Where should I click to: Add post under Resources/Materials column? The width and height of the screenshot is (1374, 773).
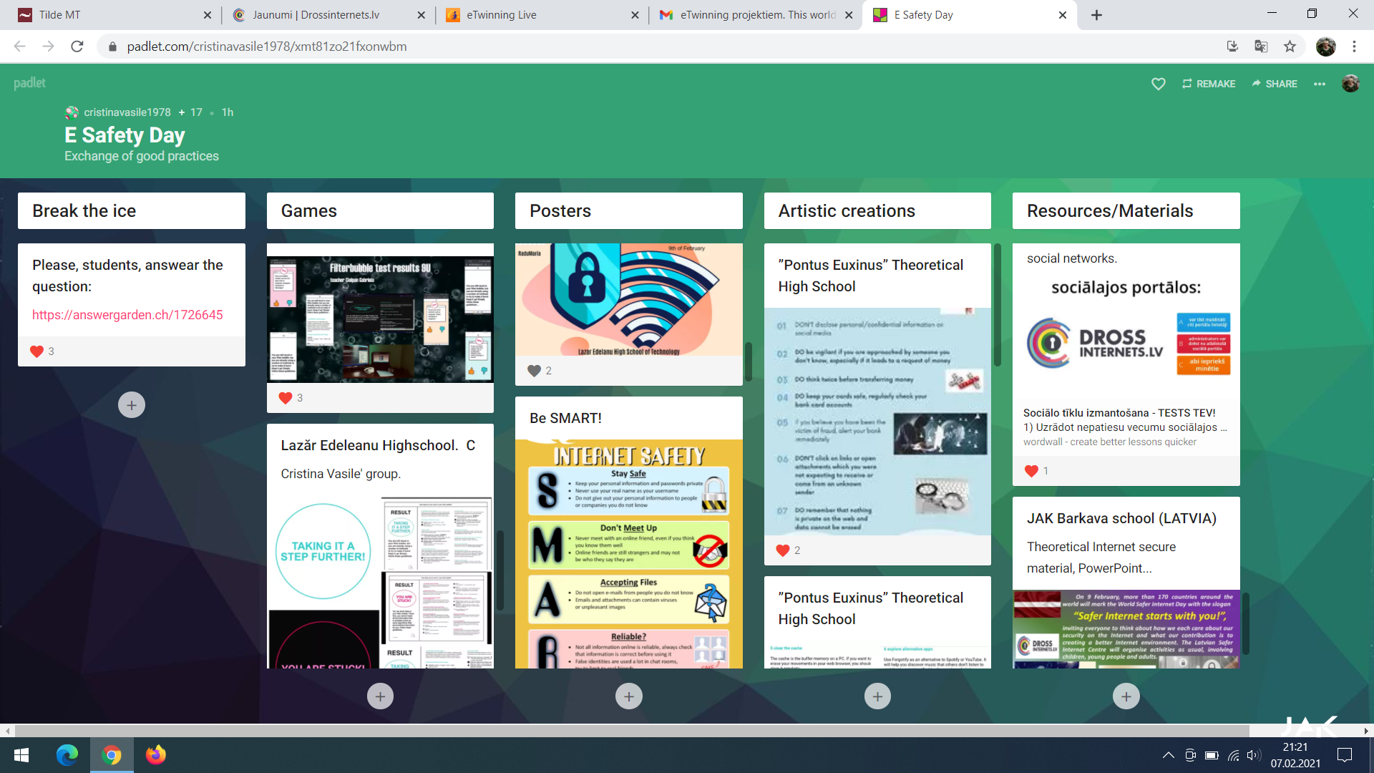coord(1126,696)
